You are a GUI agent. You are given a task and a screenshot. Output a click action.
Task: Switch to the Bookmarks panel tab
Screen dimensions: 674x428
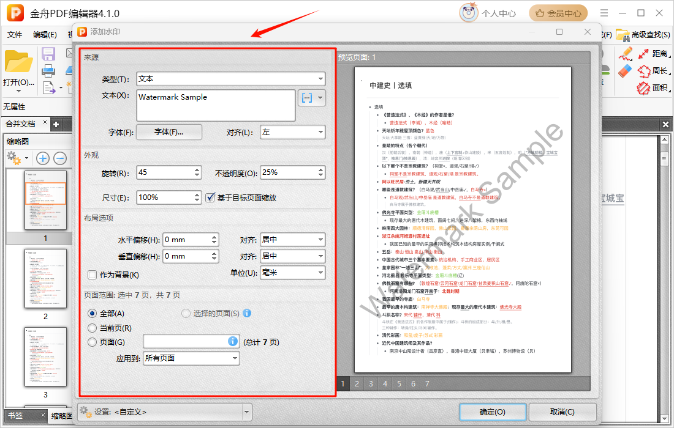tap(15, 415)
